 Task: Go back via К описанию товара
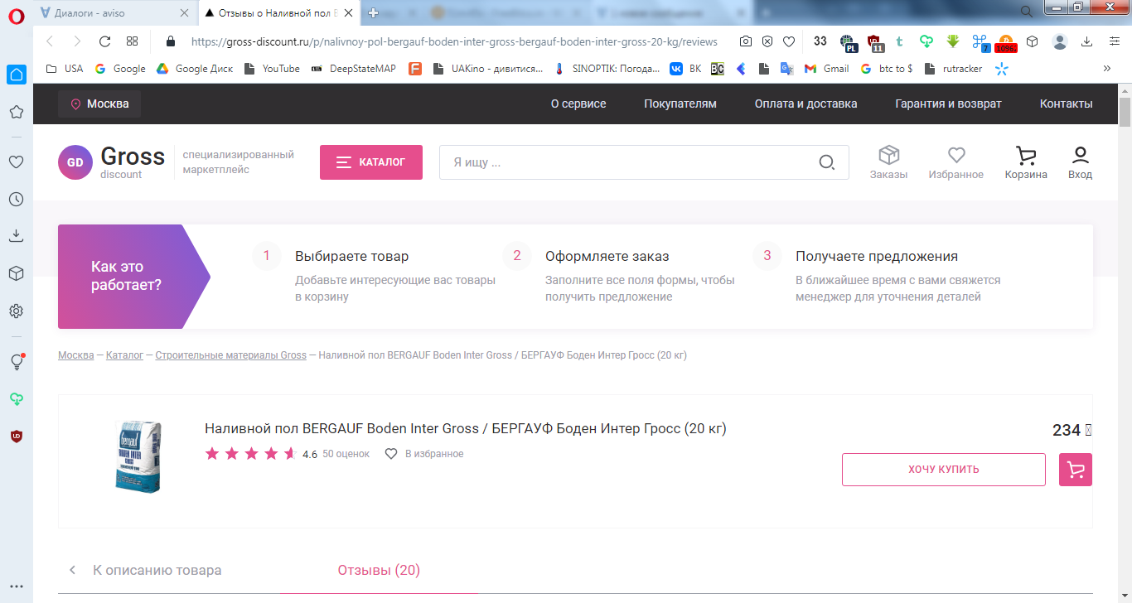click(x=145, y=570)
